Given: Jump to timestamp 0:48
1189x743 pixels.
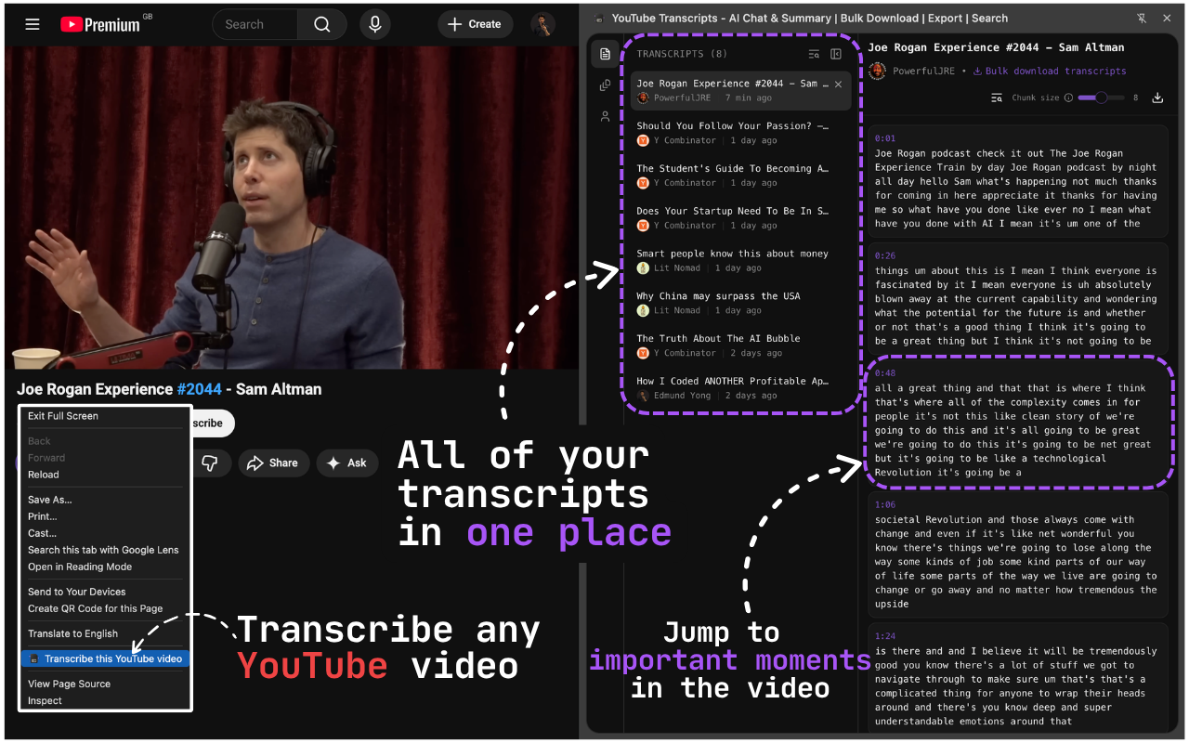Looking at the screenshot, I should pyautogui.click(x=885, y=372).
